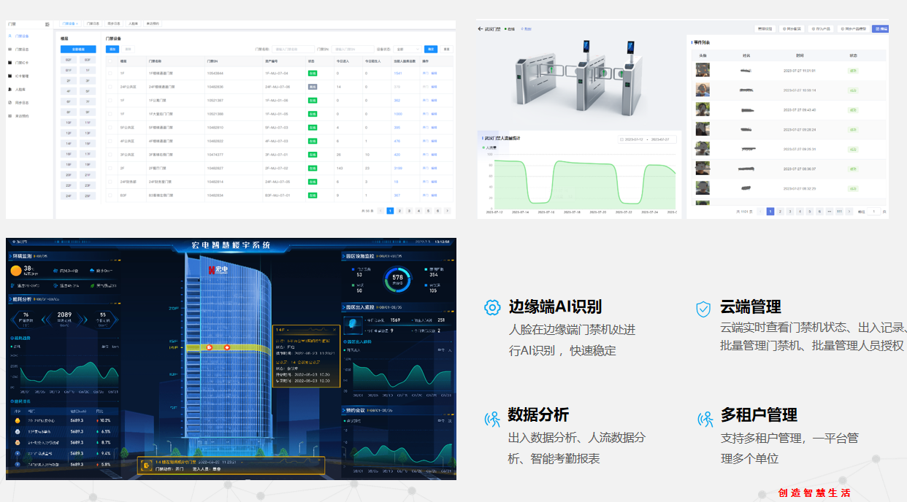The width and height of the screenshot is (907, 502).
Task: Select checkbox of the 24F公共区 device row
Action: pos(110,86)
